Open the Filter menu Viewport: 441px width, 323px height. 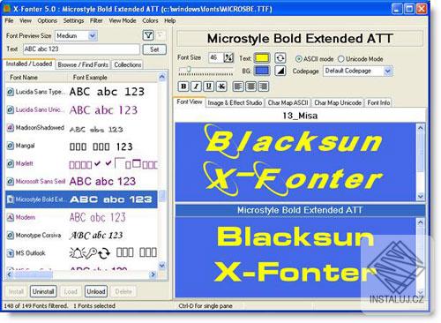click(96, 20)
